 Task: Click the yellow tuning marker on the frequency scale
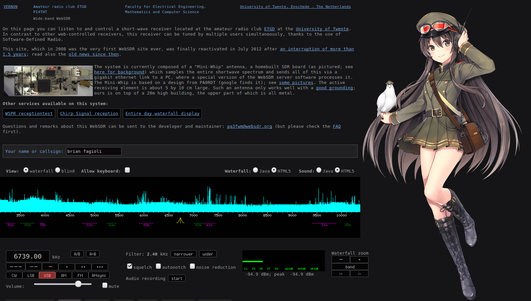(x=180, y=220)
